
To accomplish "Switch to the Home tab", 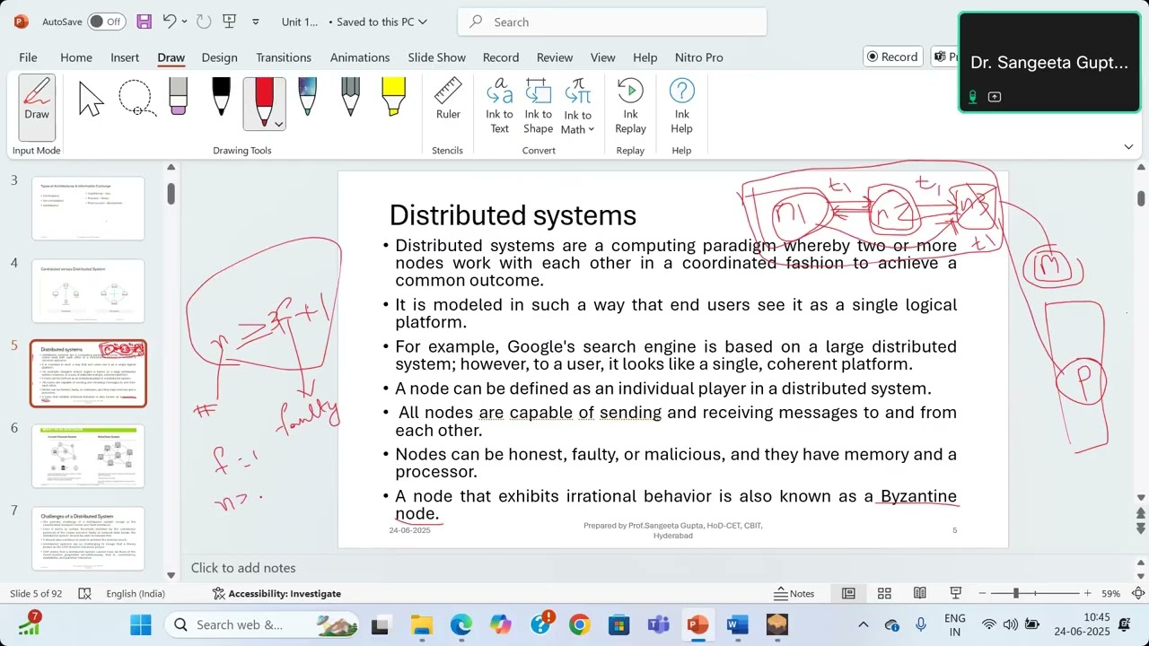I will pyautogui.click(x=76, y=57).
